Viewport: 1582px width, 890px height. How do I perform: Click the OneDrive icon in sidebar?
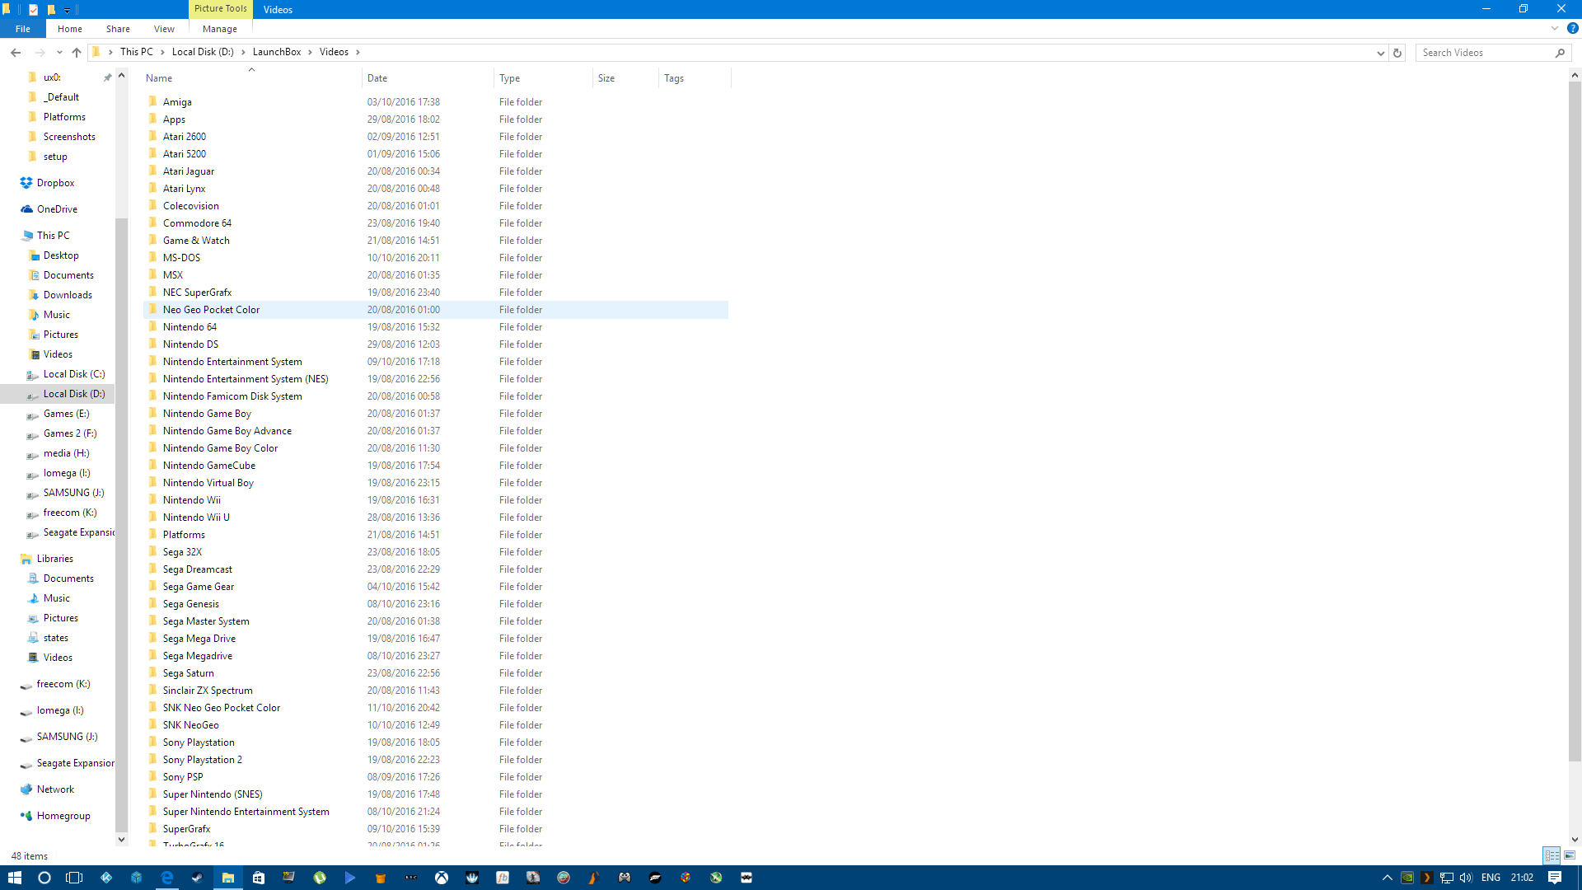coord(57,208)
